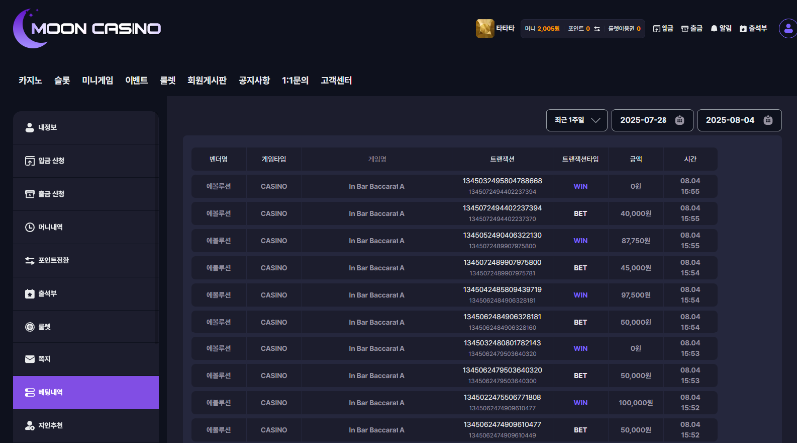
Task: Click the 포인트 0 balance text
Action: 579,29
